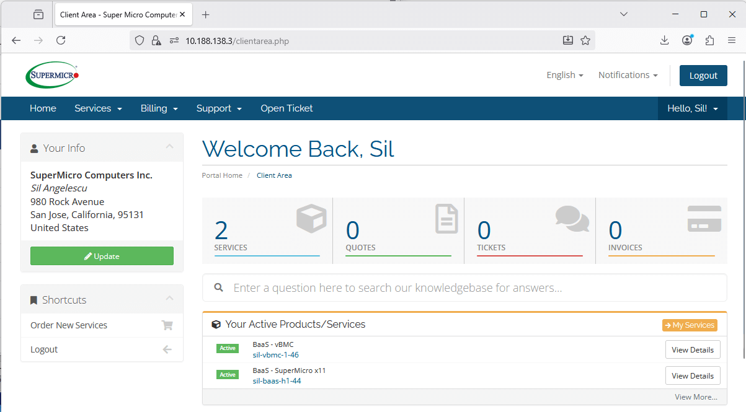Click the arrow icon beside the Logout shortcut

pyautogui.click(x=167, y=349)
